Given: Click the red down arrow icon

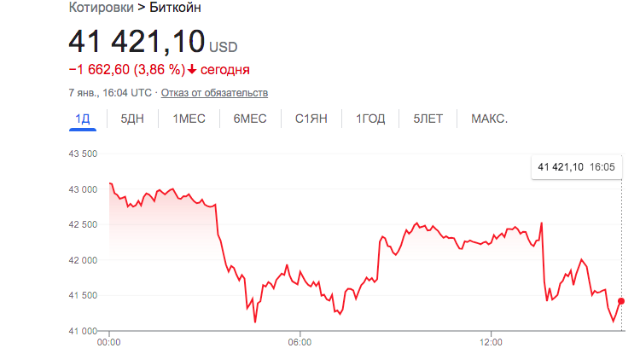Looking at the screenshot, I should 193,70.
